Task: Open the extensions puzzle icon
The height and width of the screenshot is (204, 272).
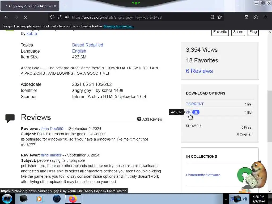Action: [256, 17]
